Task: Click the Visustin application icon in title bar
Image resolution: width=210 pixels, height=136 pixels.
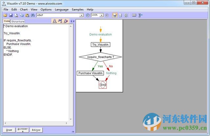Action: [4, 4]
